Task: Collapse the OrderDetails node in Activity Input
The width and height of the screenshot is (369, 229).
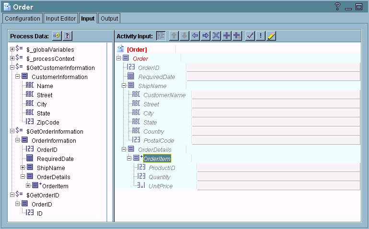Action: [x=124, y=149]
